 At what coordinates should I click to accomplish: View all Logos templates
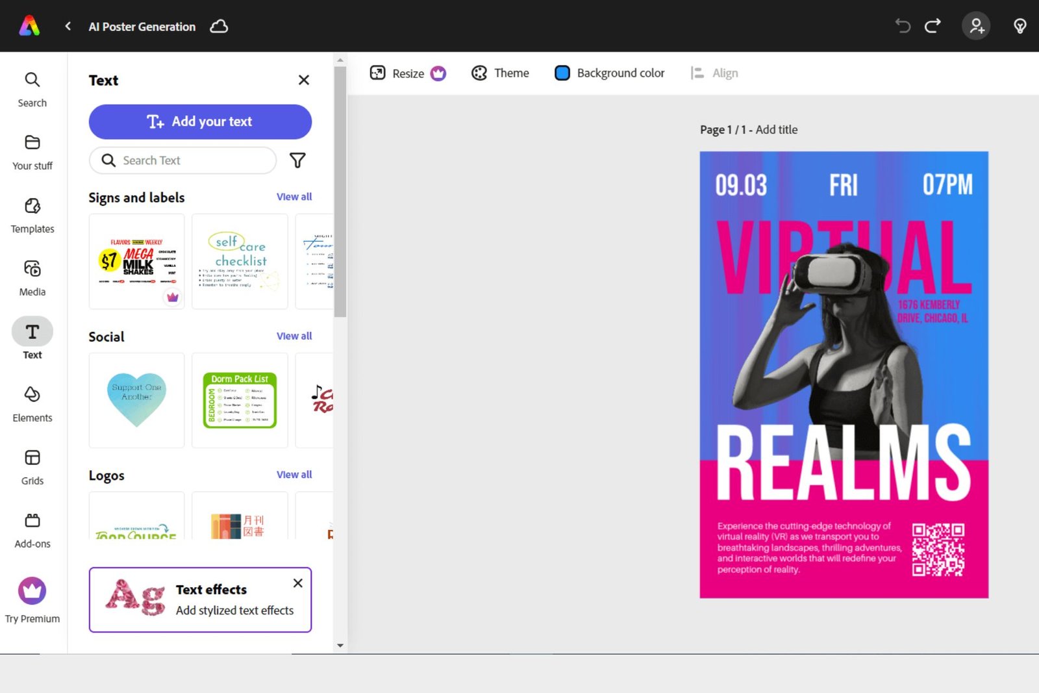tap(294, 475)
